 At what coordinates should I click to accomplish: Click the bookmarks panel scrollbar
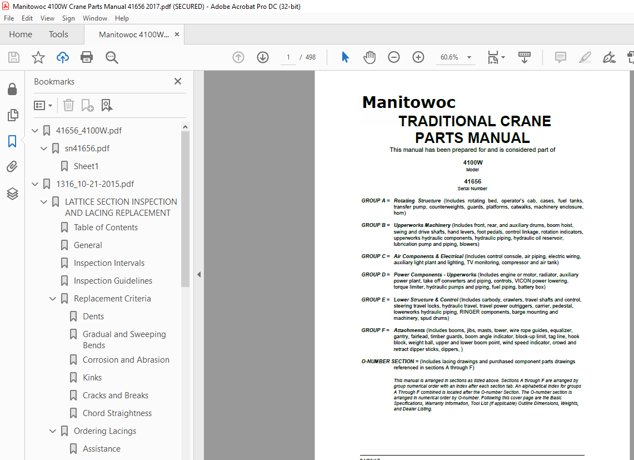[x=185, y=209]
